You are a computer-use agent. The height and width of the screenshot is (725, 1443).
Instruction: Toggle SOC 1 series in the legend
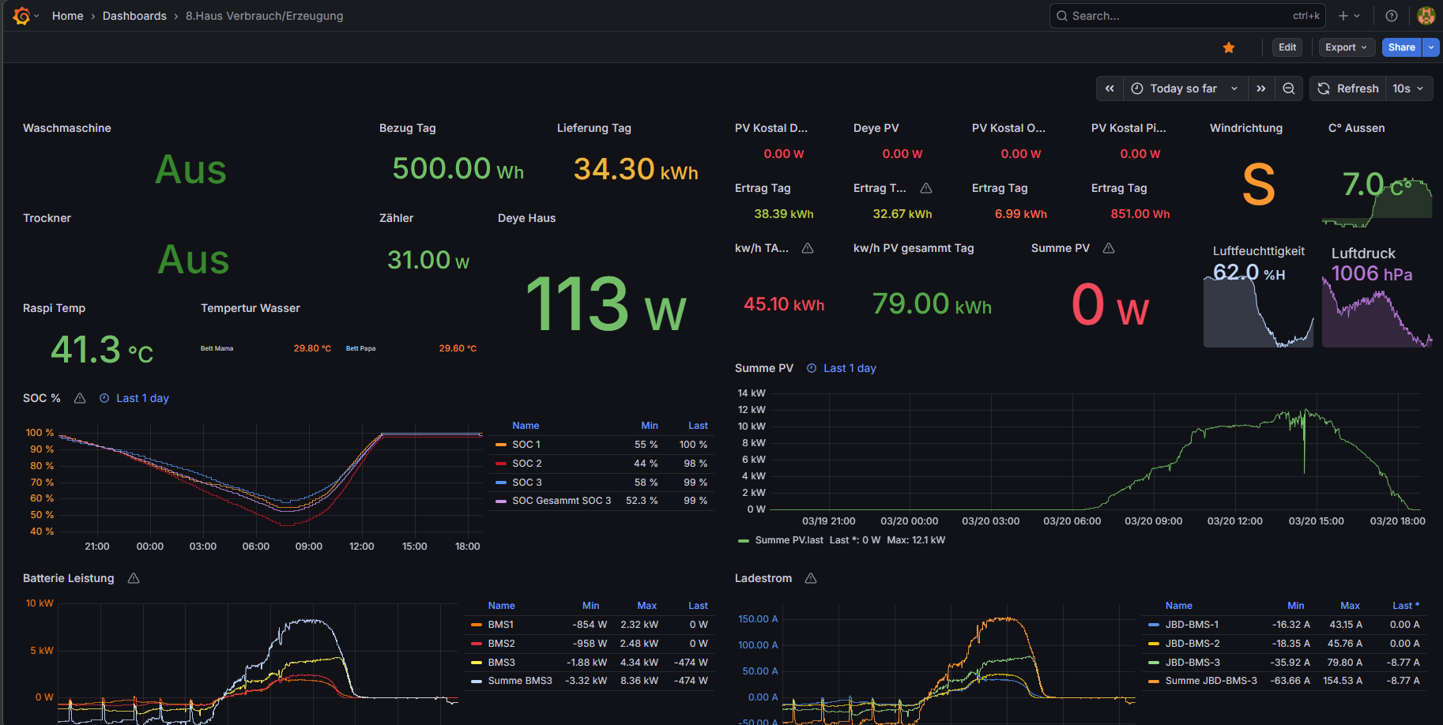(526, 445)
